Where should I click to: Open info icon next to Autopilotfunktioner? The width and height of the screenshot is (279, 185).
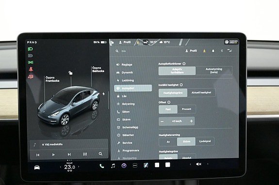tap(184, 63)
